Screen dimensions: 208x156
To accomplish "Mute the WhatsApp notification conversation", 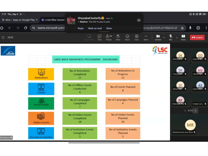I will [109, 28].
